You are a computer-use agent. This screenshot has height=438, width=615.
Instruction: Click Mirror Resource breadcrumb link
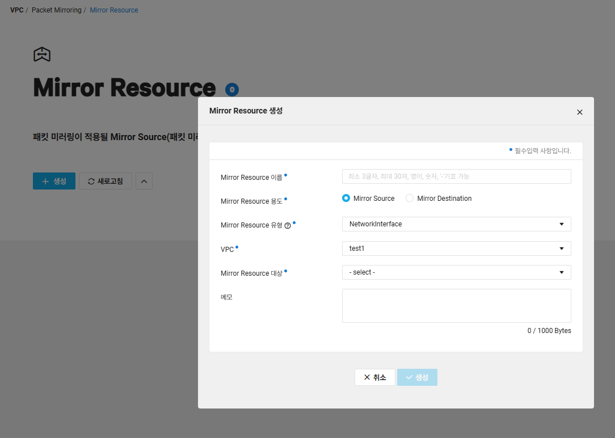(113, 10)
